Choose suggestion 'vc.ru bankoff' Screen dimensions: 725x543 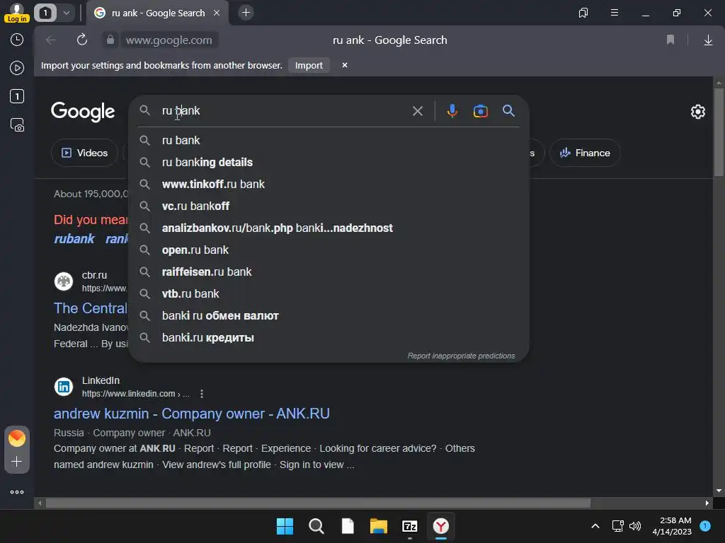[329, 206]
